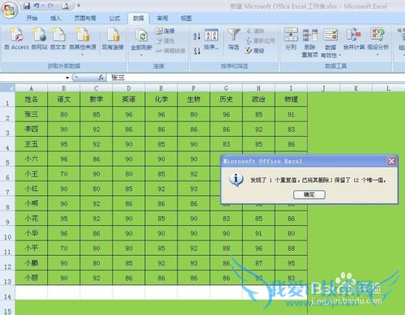Switch to 视图 View tab

[x=186, y=18]
